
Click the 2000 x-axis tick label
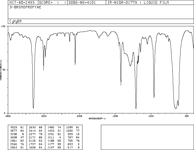pyautogui.click(x=79, y=116)
